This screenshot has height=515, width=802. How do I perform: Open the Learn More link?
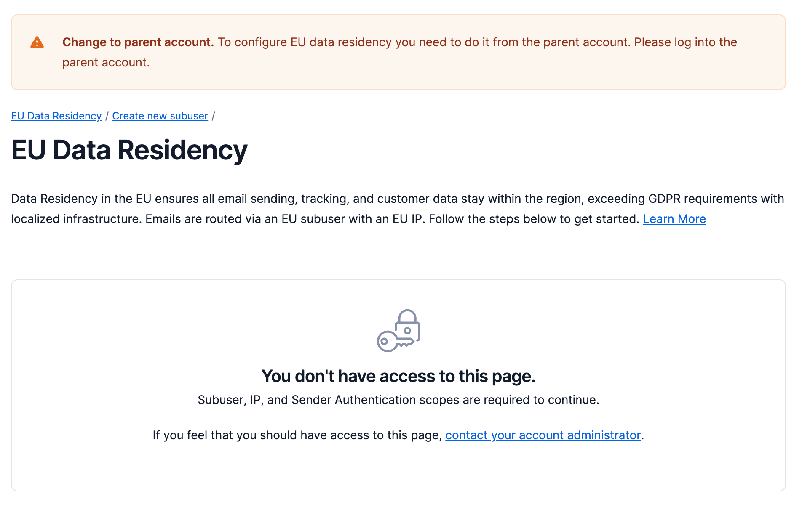674,219
